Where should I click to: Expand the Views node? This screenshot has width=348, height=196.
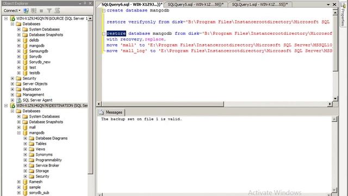click(x=26, y=149)
